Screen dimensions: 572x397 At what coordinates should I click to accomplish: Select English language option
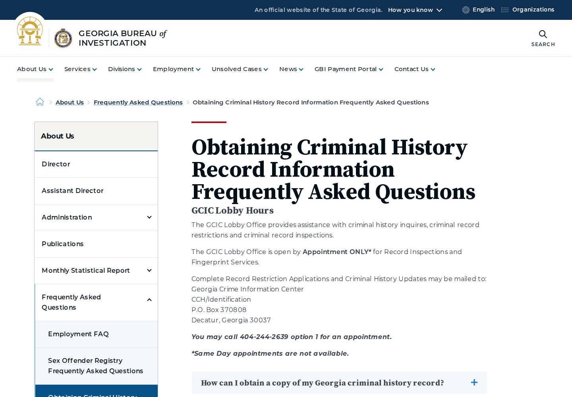tap(483, 10)
